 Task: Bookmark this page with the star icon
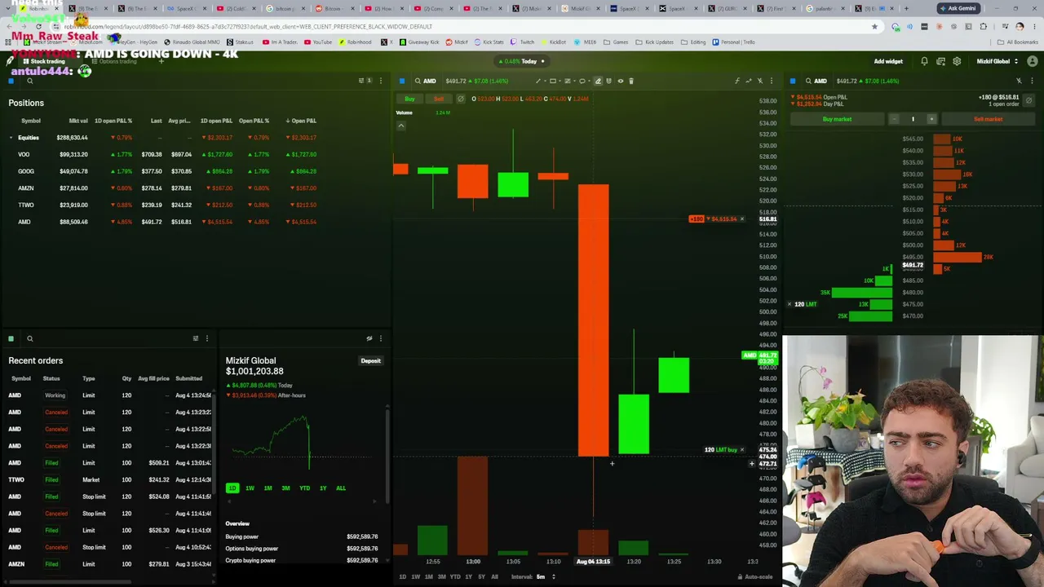pos(875,26)
